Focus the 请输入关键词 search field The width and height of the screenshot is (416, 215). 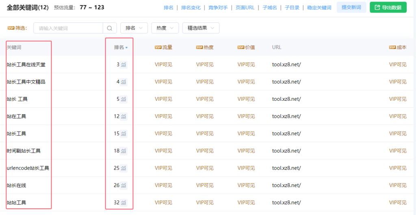(x=68, y=28)
